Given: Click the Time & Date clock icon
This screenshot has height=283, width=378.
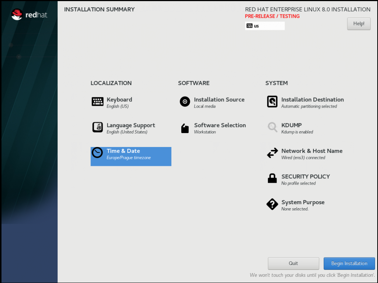Looking at the screenshot, I should point(97,153).
